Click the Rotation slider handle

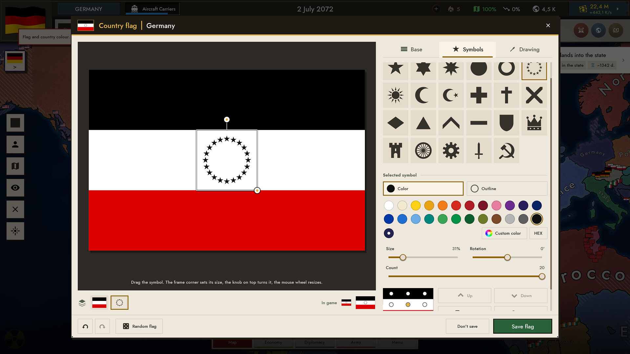point(507,258)
